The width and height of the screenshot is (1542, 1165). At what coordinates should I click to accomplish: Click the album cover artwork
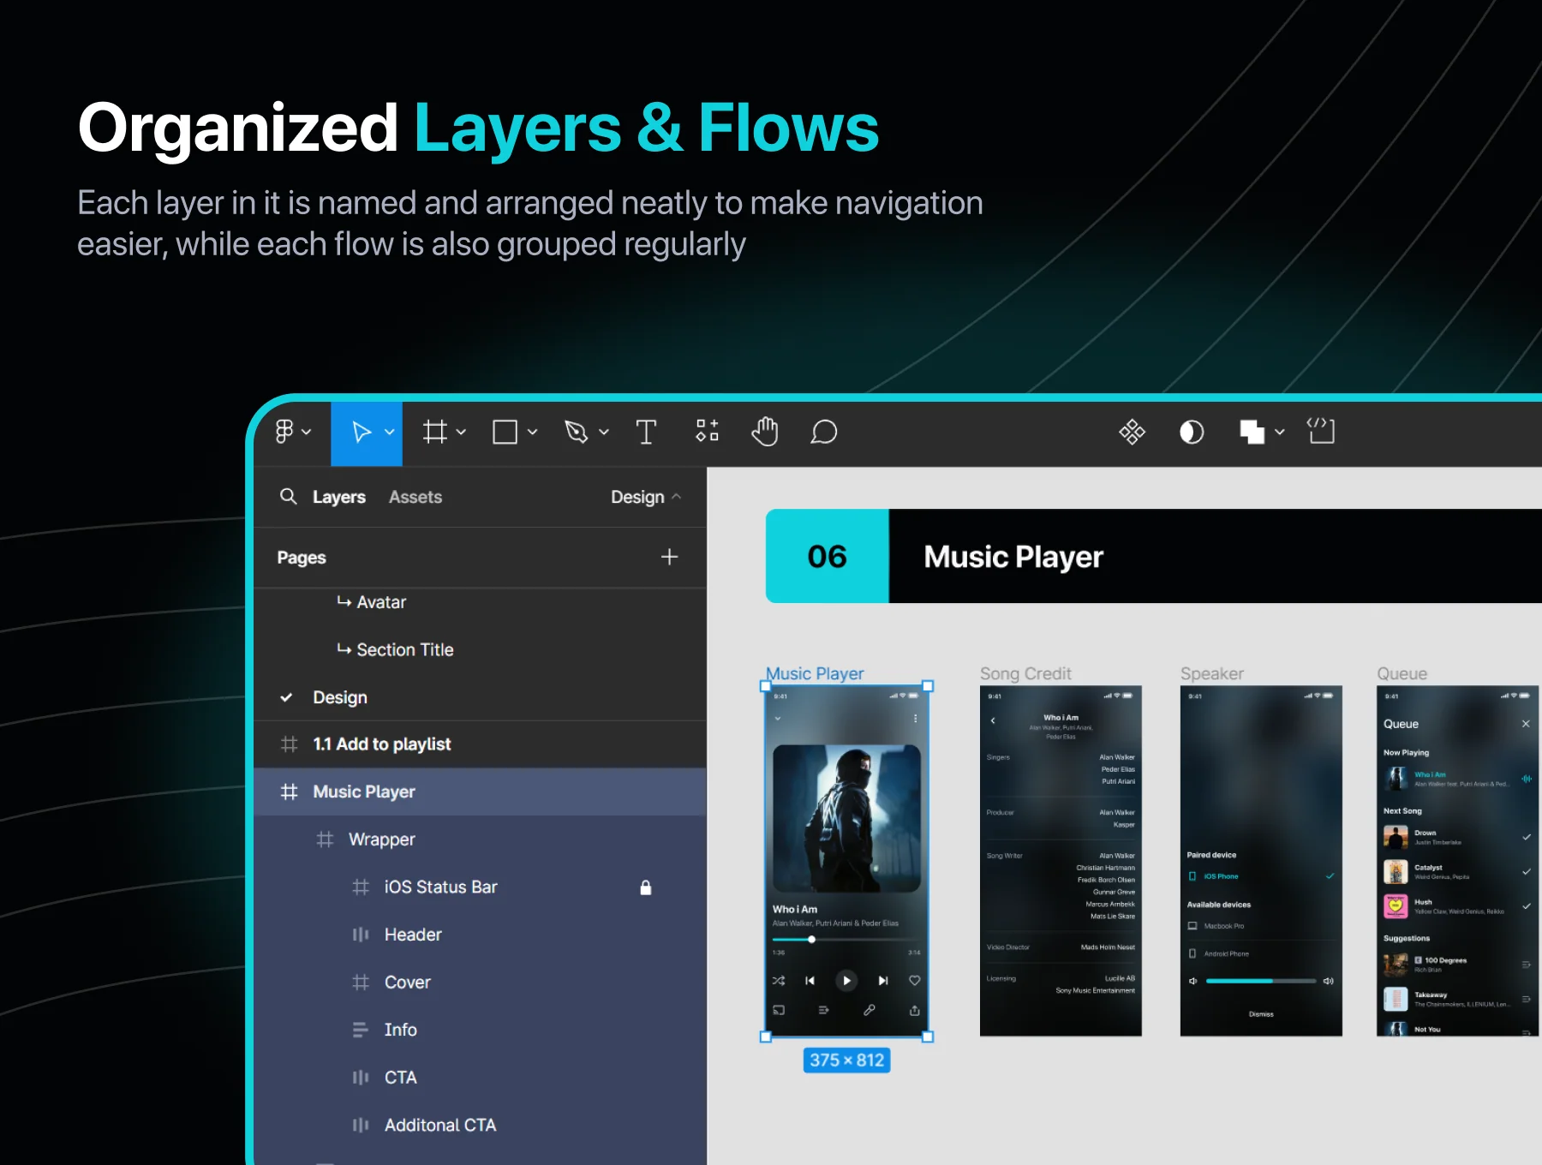[x=846, y=819]
